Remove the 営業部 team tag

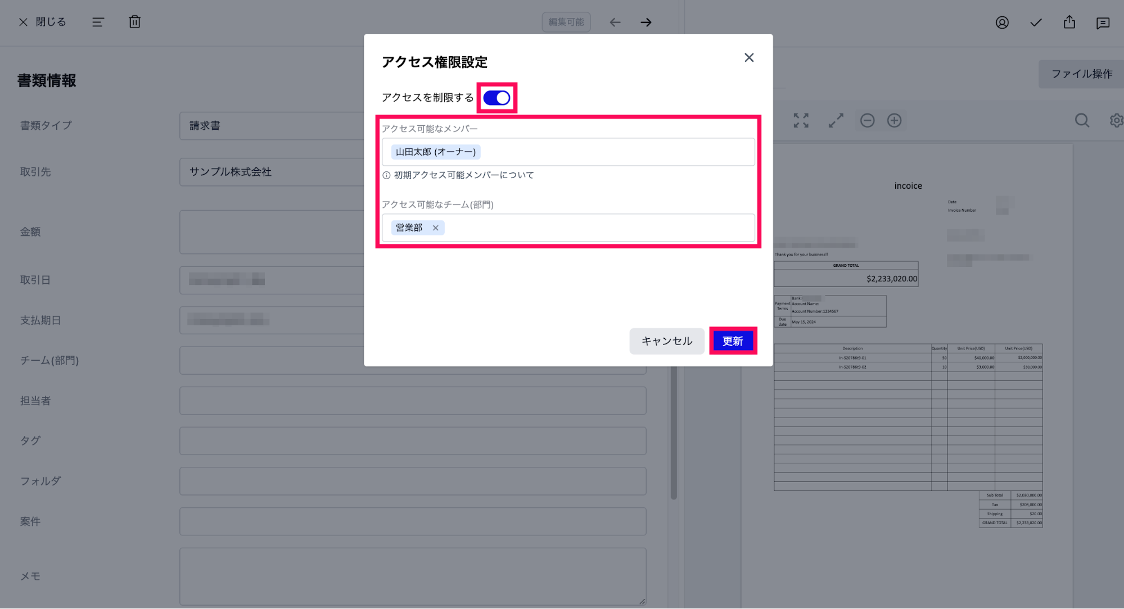[435, 228]
